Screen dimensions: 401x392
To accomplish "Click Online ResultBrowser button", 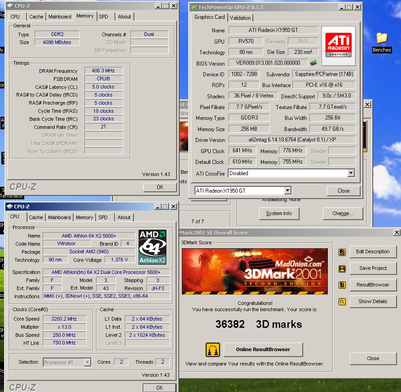I will coord(263,349).
